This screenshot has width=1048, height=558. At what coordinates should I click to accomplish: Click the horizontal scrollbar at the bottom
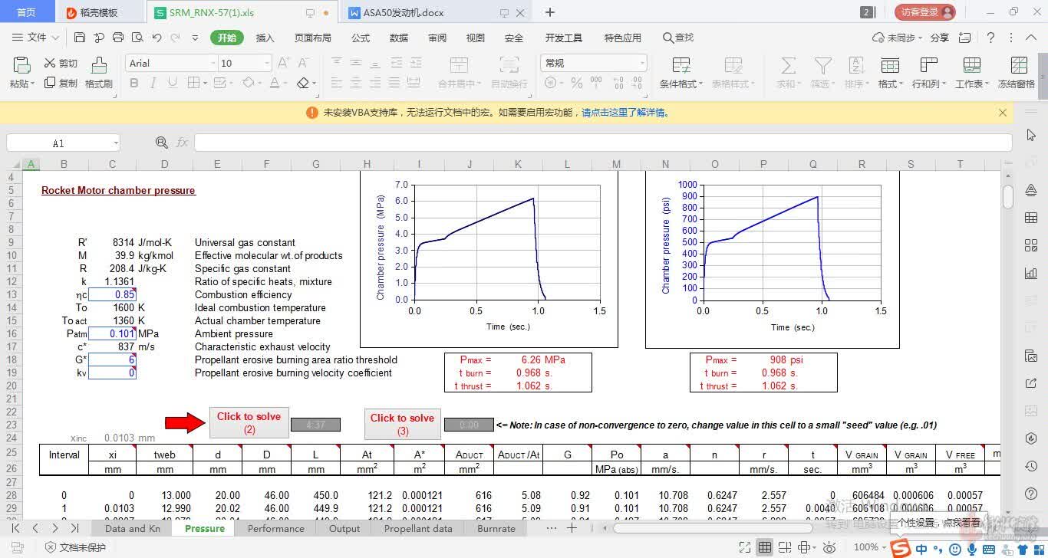(712, 528)
